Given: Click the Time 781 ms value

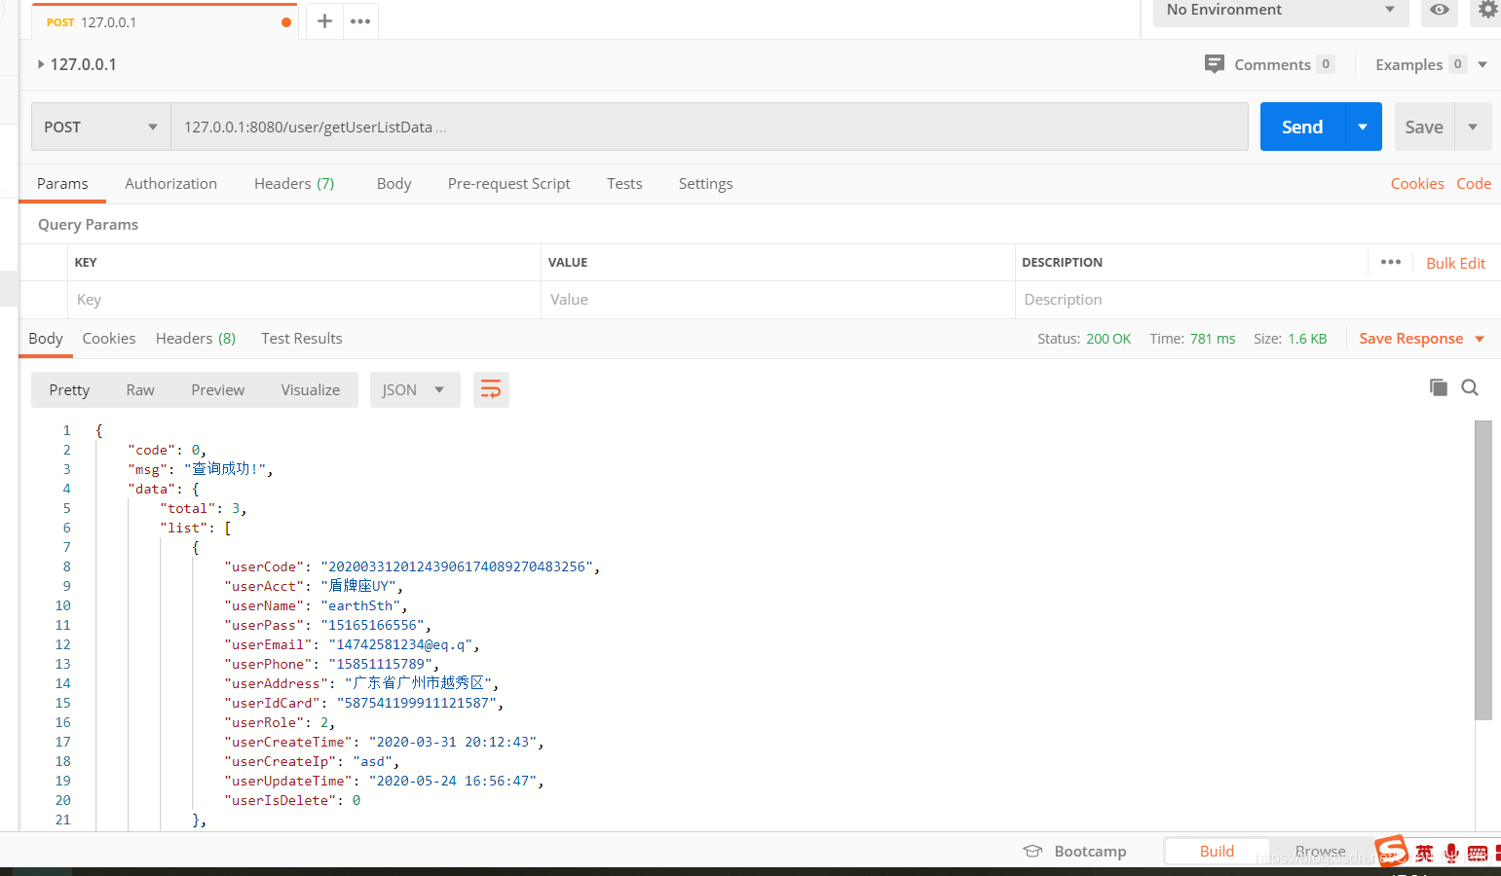Looking at the screenshot, I should [x=1213, y=339].
